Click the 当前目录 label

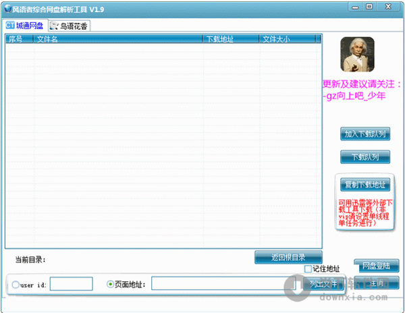click(30, 260)
